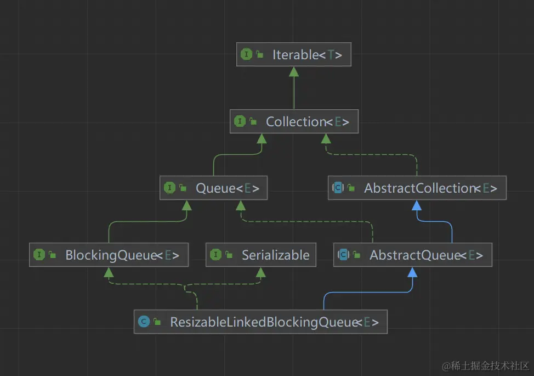This screenshot has width=534, height=376.
Task: Select the ResizableLinkedBlockingQueue<E> label text
Action: (275, 322)
